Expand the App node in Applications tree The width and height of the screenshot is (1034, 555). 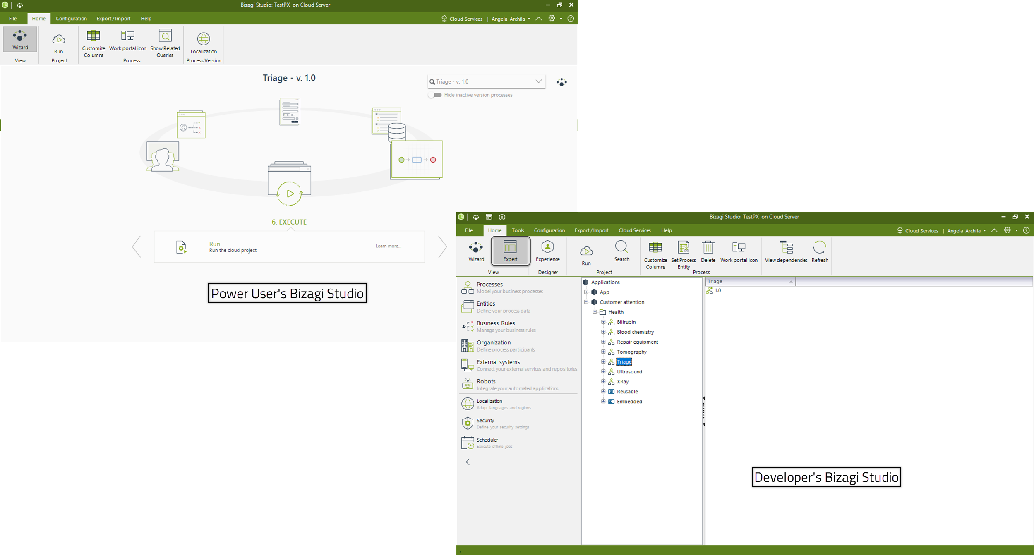coord(586,292)
